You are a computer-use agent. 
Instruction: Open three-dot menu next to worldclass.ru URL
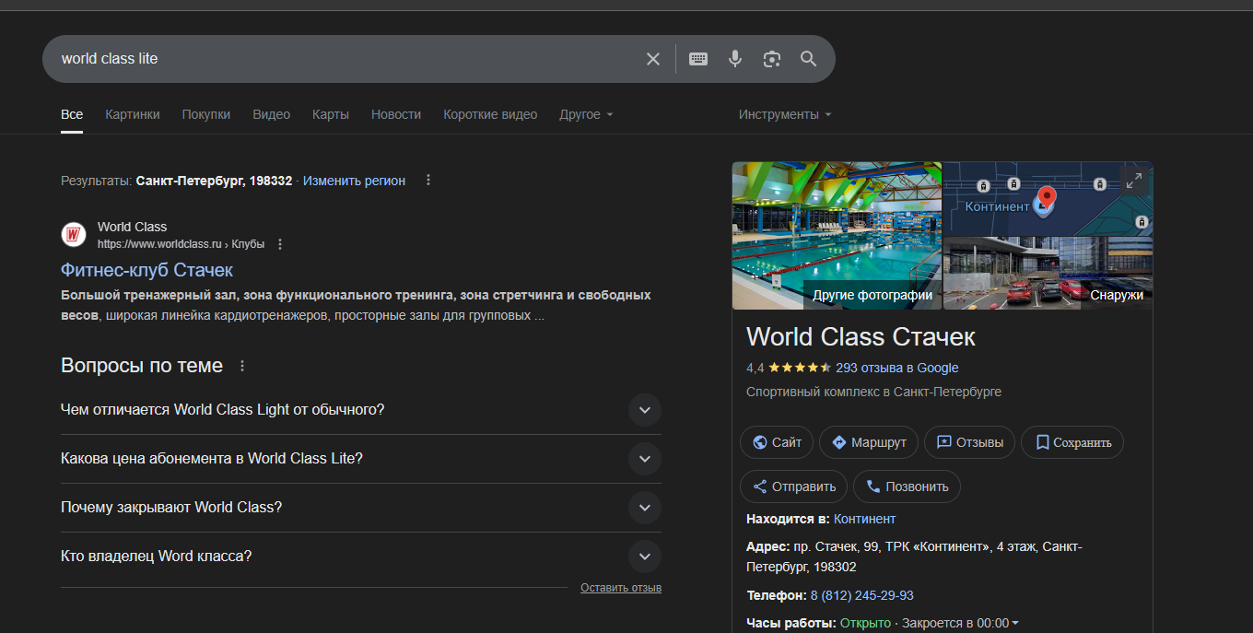coord(280,244)
